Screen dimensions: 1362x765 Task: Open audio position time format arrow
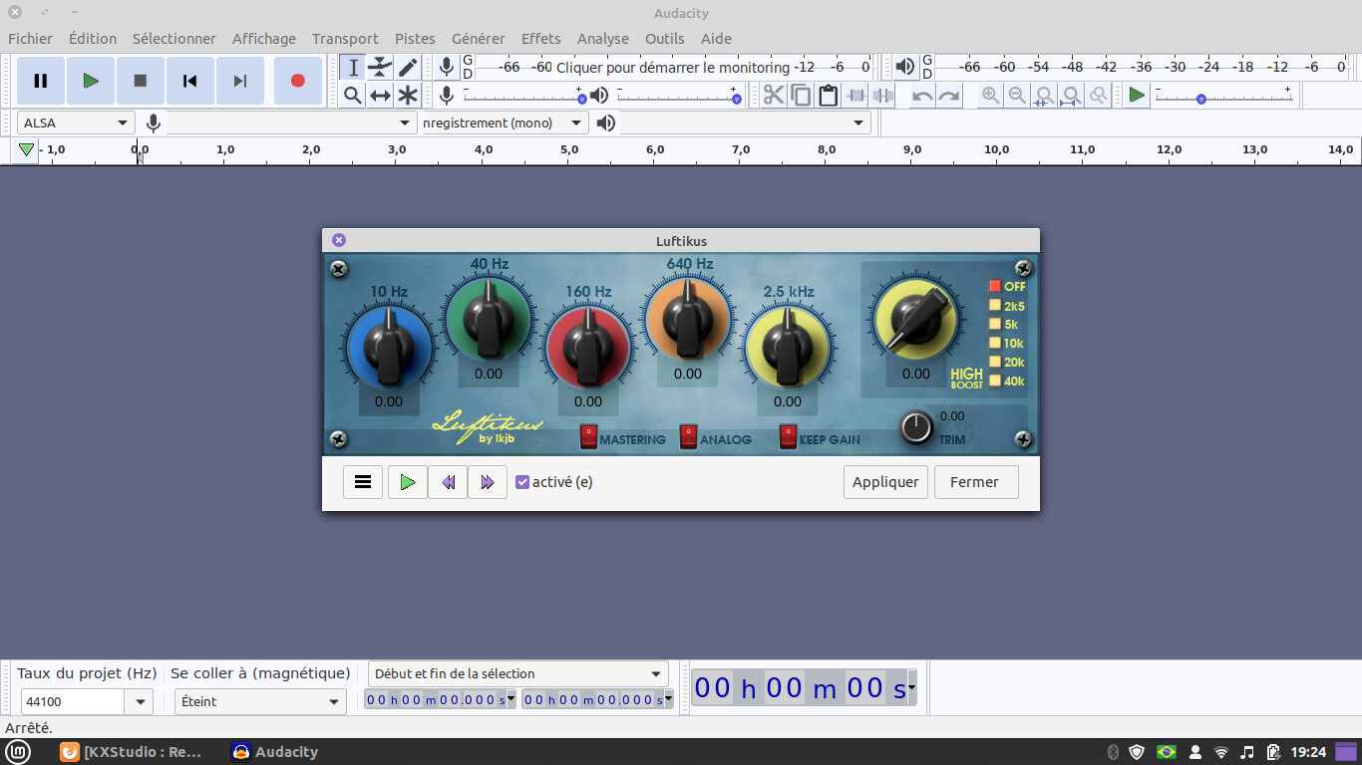click(x=911, y=687)
